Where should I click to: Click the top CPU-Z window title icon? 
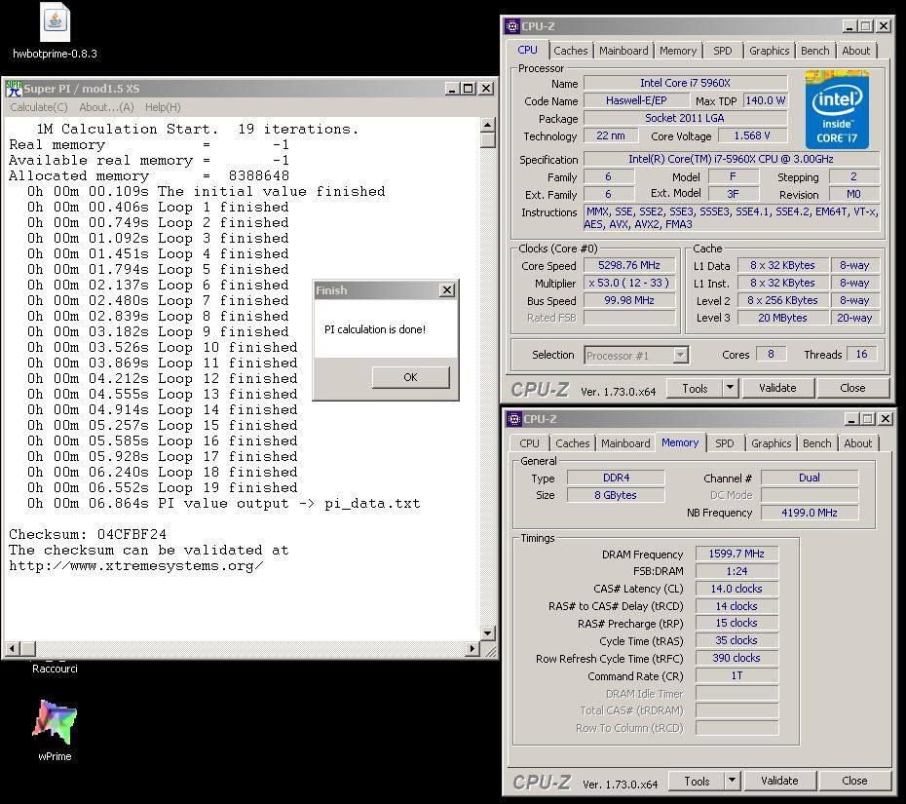click(511, 26)
